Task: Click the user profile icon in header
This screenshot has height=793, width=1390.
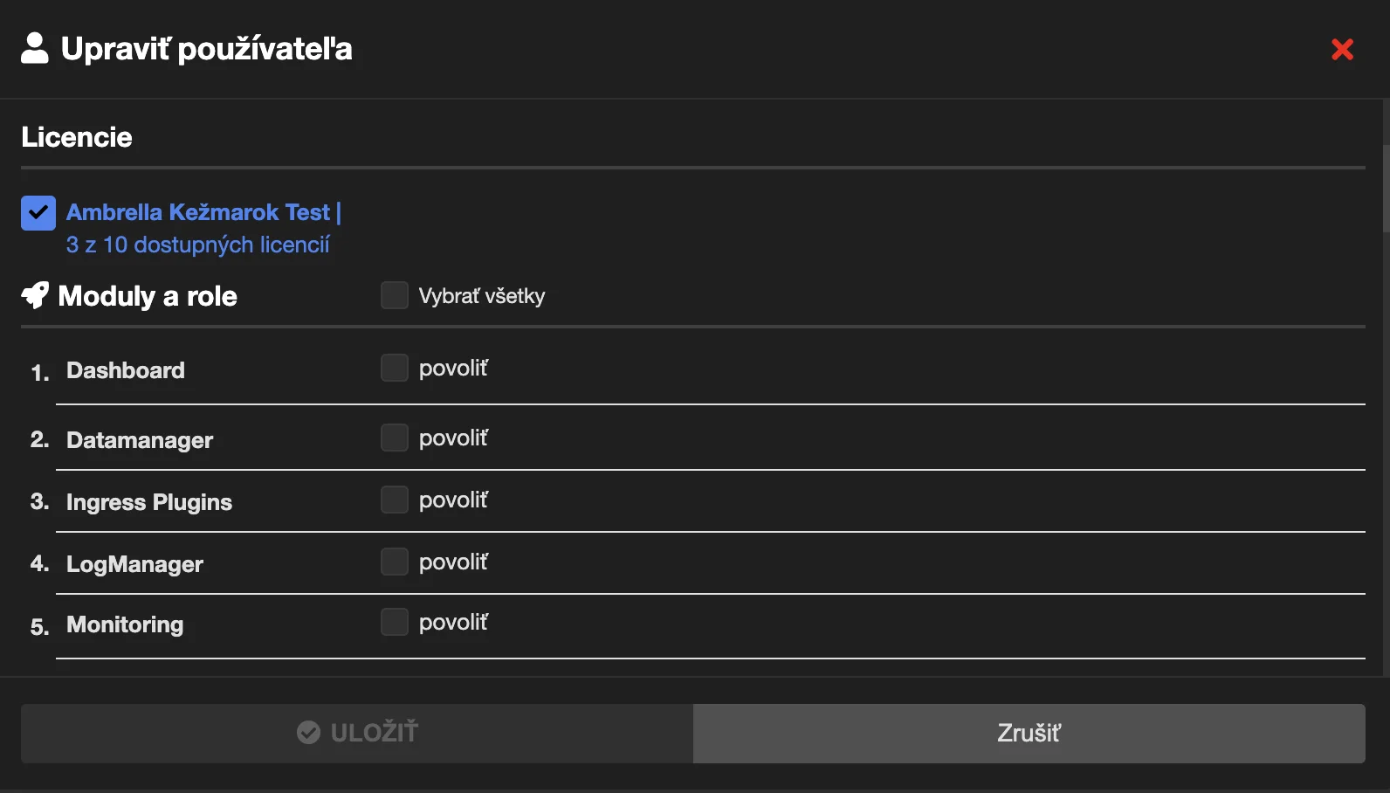Action: click(35, 48)
